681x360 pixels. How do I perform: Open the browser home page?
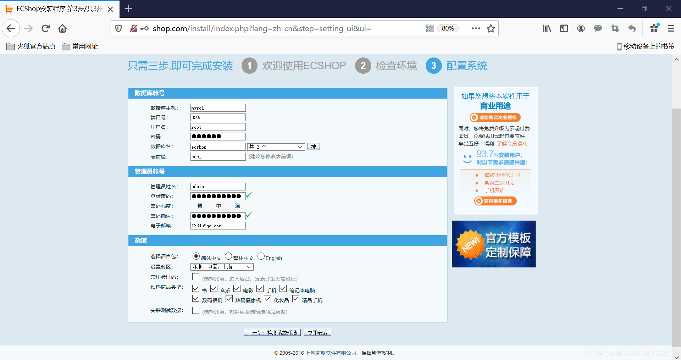(x=62, y=28)
